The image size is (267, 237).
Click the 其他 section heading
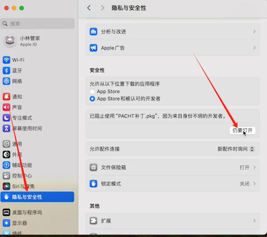[x=94, y=206]
